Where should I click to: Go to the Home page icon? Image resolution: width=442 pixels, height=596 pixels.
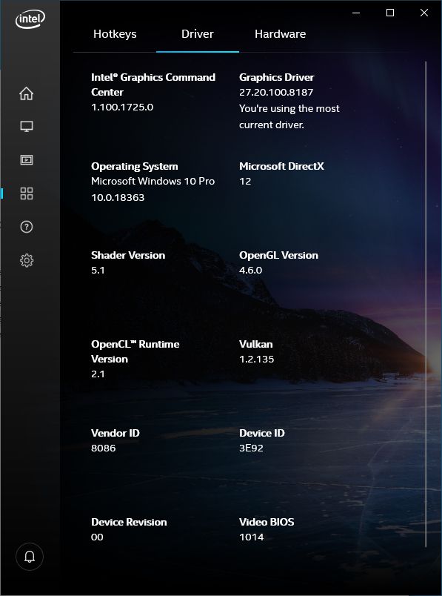pos(26,93)
